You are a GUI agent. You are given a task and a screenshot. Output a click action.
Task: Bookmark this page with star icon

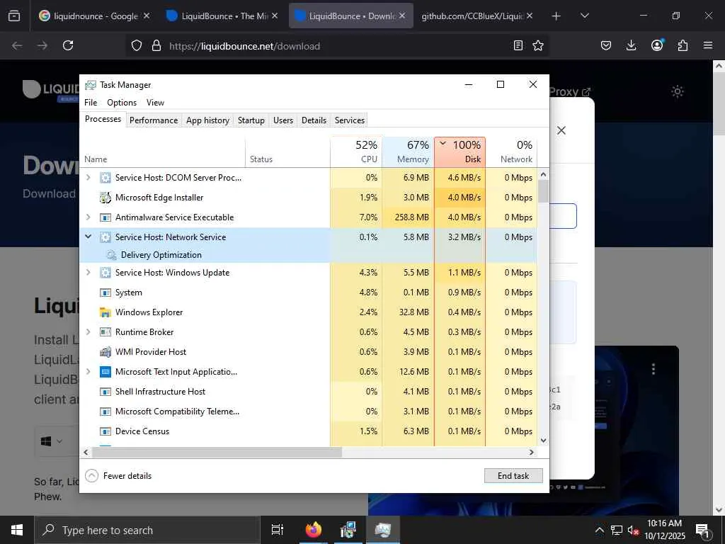[x=538, y=45]
